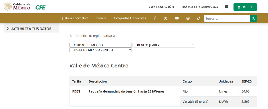Click the SEP-26 column header

[x=248, y=81]
